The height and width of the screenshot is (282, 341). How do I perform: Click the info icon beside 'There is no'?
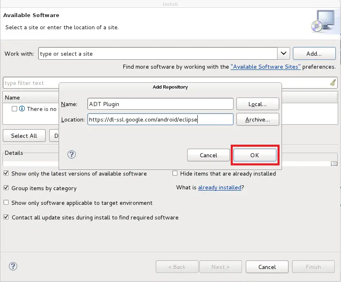[x=22, y=108]
